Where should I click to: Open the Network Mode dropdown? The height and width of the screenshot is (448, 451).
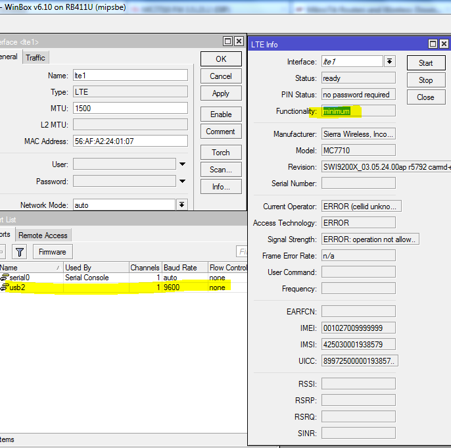182,205
